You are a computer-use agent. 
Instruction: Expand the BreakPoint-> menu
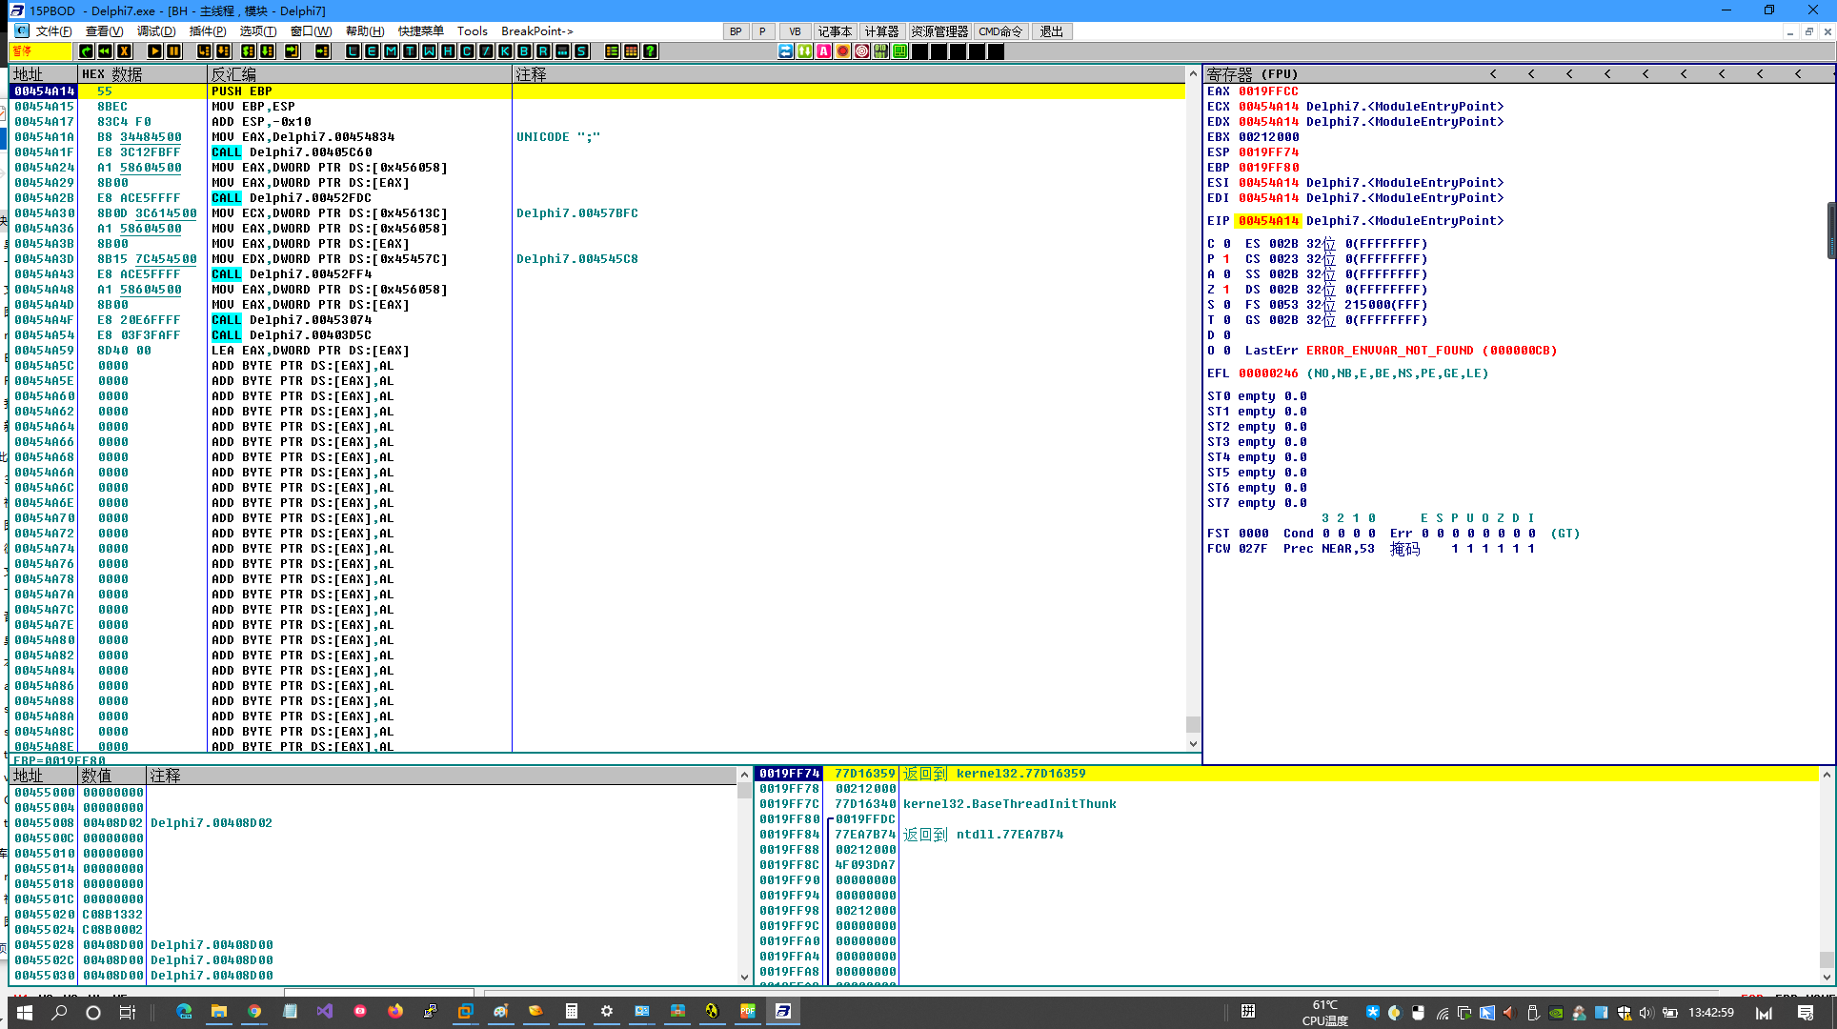tap(536, 31)
